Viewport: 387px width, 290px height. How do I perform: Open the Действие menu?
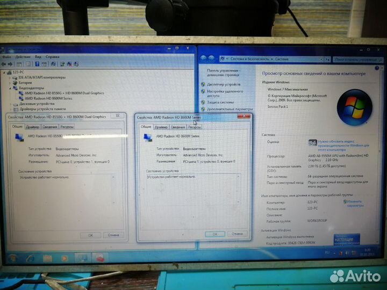pyautogui.click(x=23, y=57)
